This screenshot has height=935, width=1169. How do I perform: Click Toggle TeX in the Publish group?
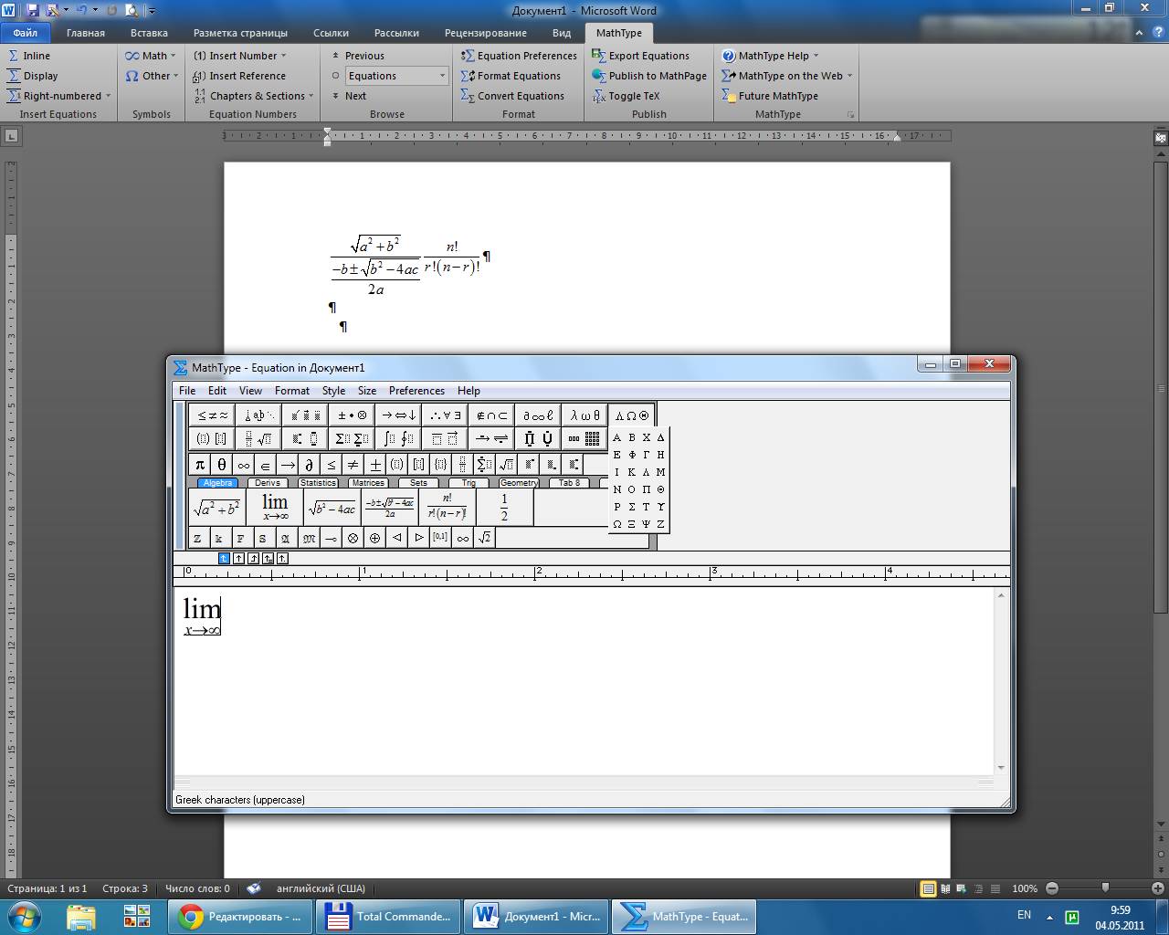pyautogui.click(x=626, y=96)
